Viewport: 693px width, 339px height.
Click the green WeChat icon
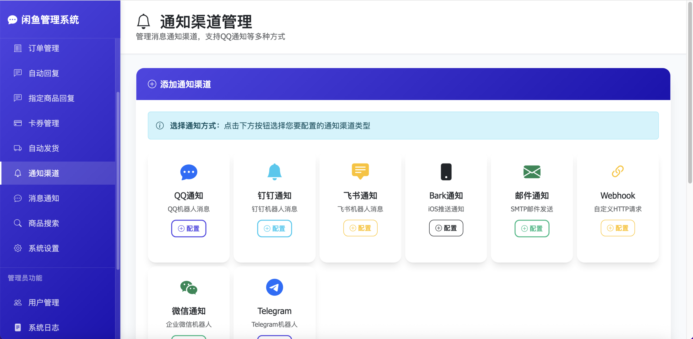click(x=189, y=287)
